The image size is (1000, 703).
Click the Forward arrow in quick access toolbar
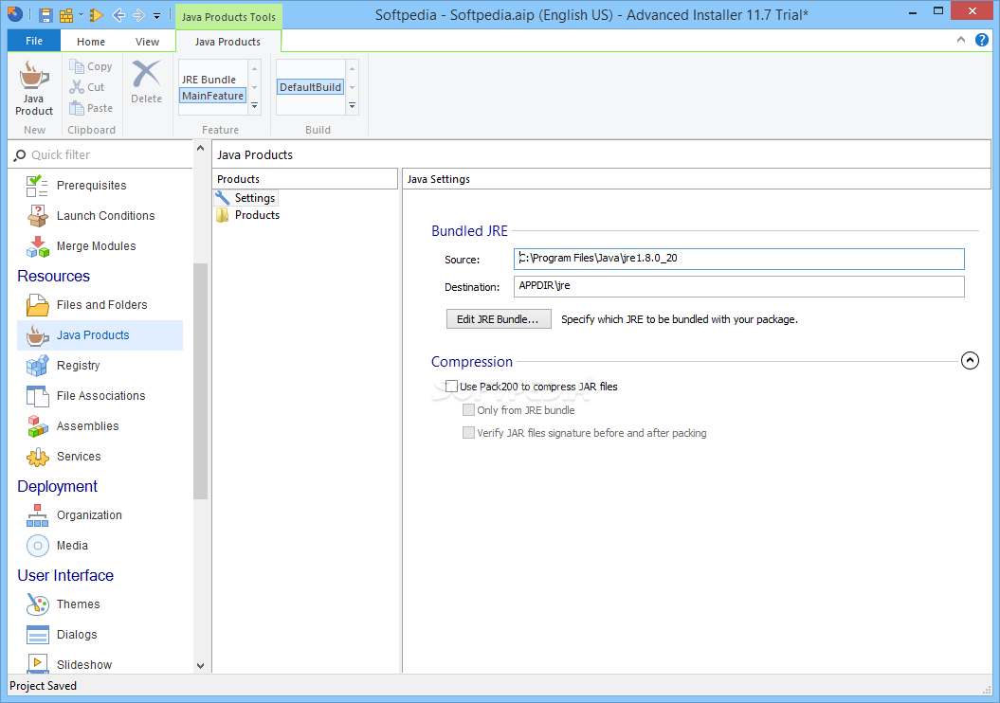138,15
